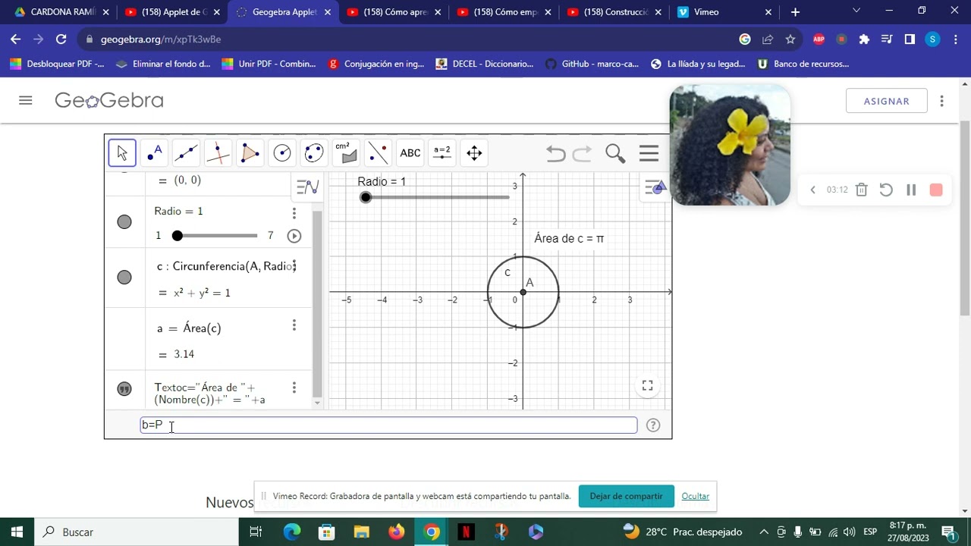The image size is (971, 546).
Task: Play the Radio slider animation
Action: [294, 236]
